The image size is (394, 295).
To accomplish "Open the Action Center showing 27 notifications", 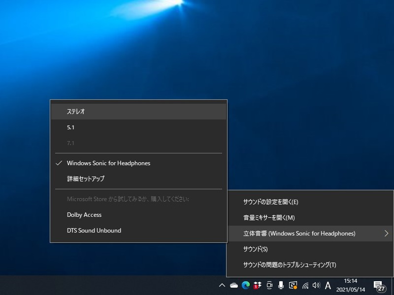I will pyautogui.click(x=379, y=285).
